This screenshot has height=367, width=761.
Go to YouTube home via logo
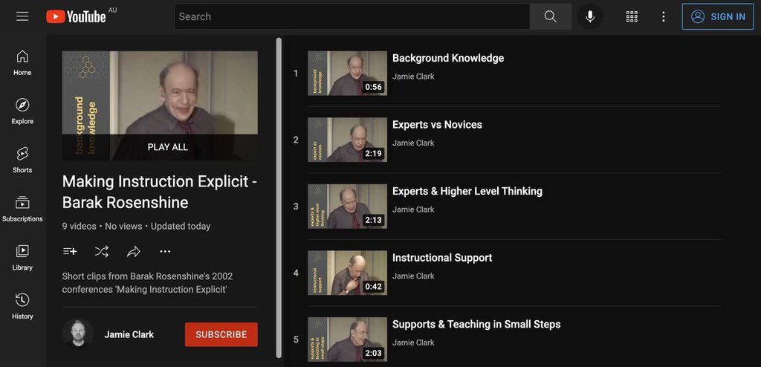pyautogui.click(x=77, y=16)
